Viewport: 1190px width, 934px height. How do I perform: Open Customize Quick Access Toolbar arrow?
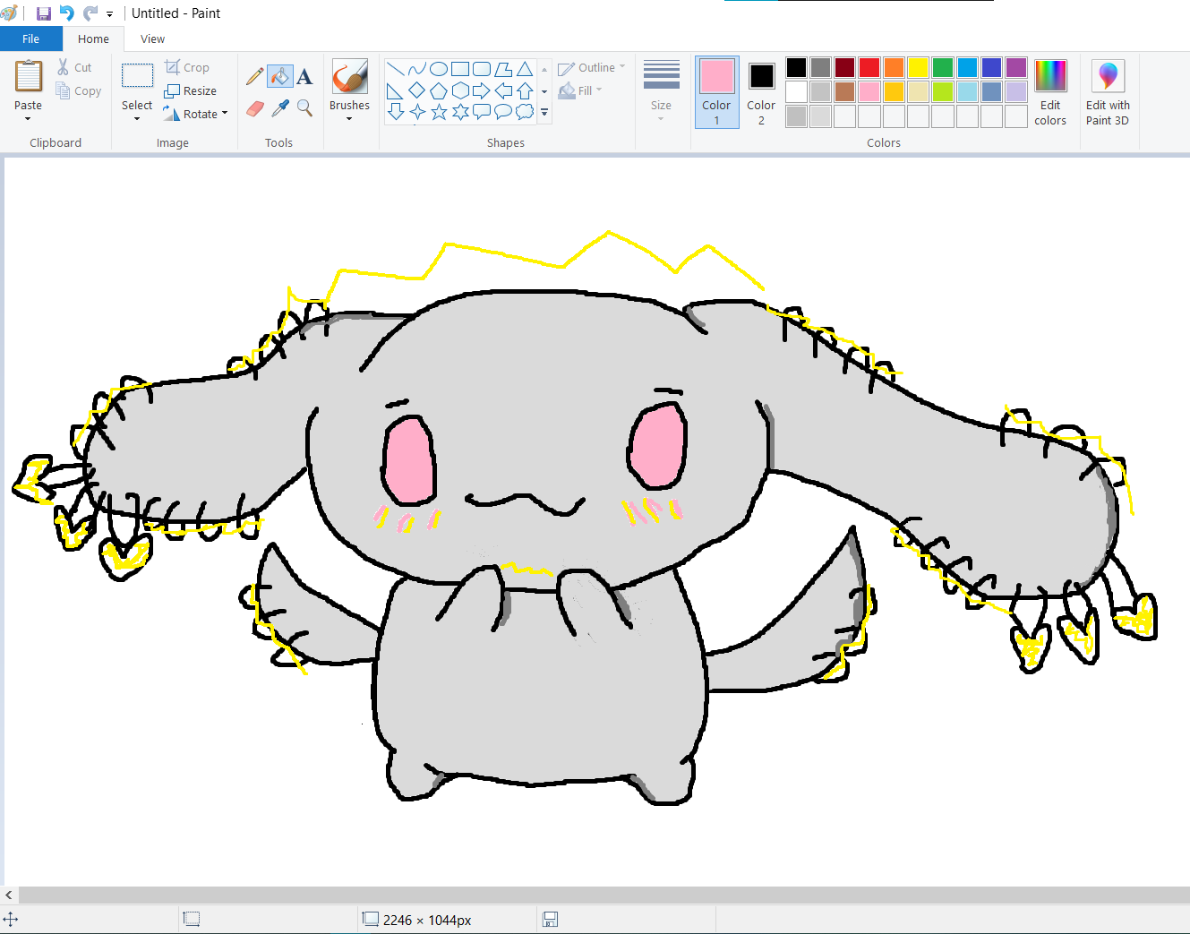pos(110,14)
